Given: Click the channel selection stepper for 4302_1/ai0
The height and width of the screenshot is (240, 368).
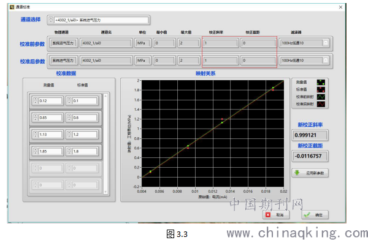Looking at the screenshot, I should click(x=51, y=20).
